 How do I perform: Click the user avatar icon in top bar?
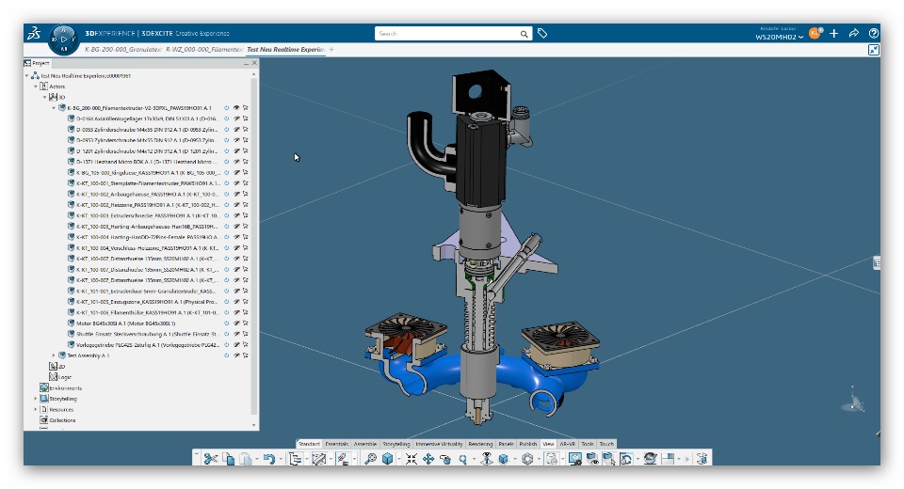(x=815, y=34)
